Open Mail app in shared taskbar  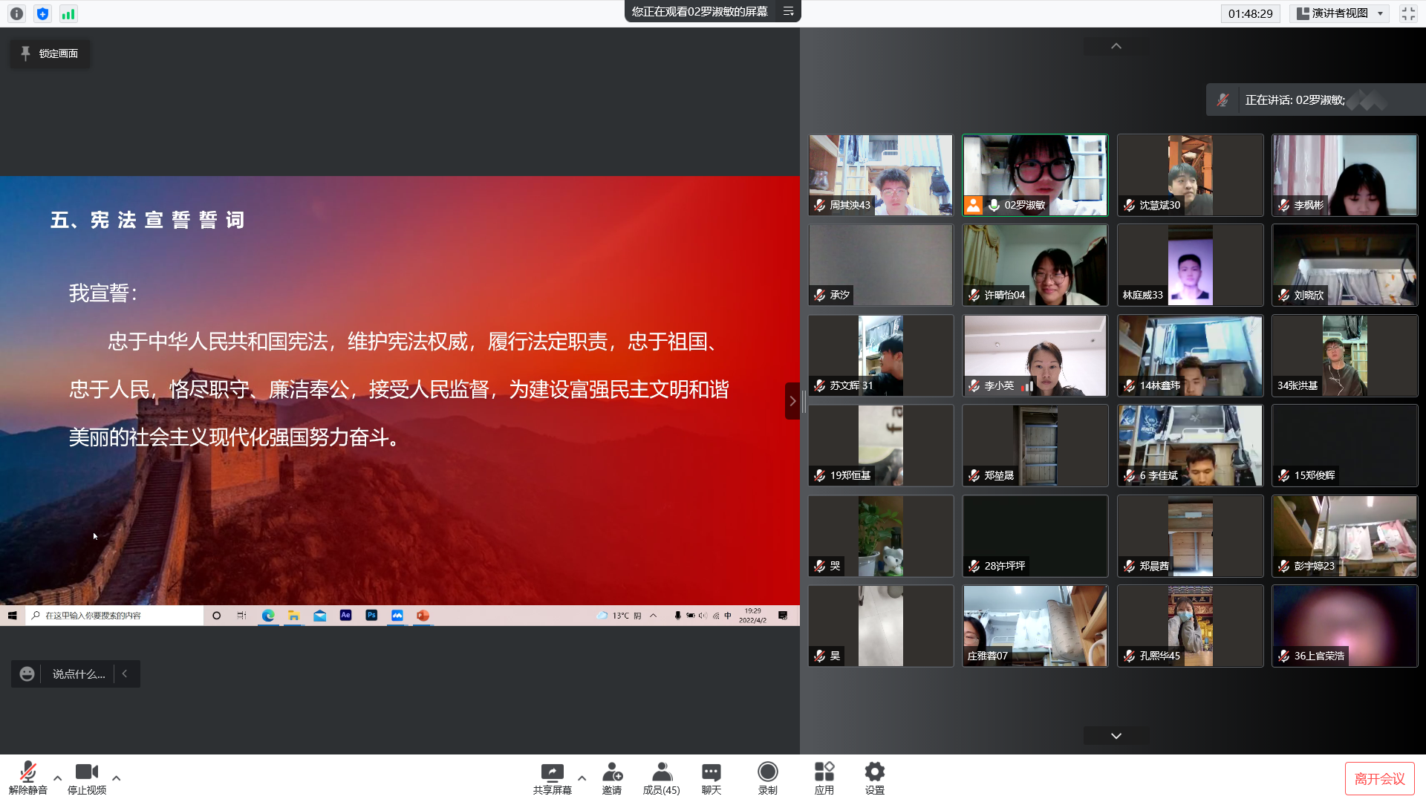tap(320, 616)
